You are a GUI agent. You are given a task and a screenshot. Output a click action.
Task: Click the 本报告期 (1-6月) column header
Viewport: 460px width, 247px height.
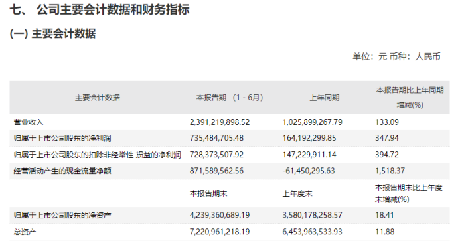pos(230,98)
